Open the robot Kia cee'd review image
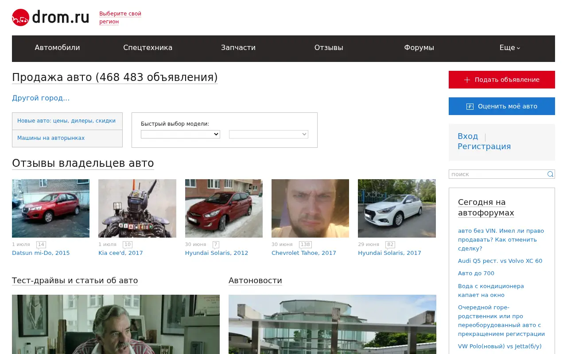This screenshot has width=567, height=354. [137, 208]
